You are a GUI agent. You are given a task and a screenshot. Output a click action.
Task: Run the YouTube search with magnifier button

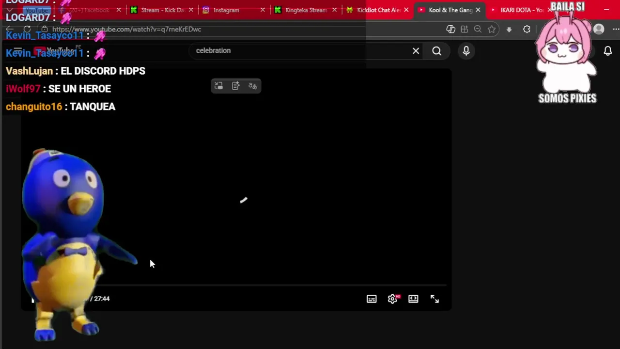click(436, 51)
